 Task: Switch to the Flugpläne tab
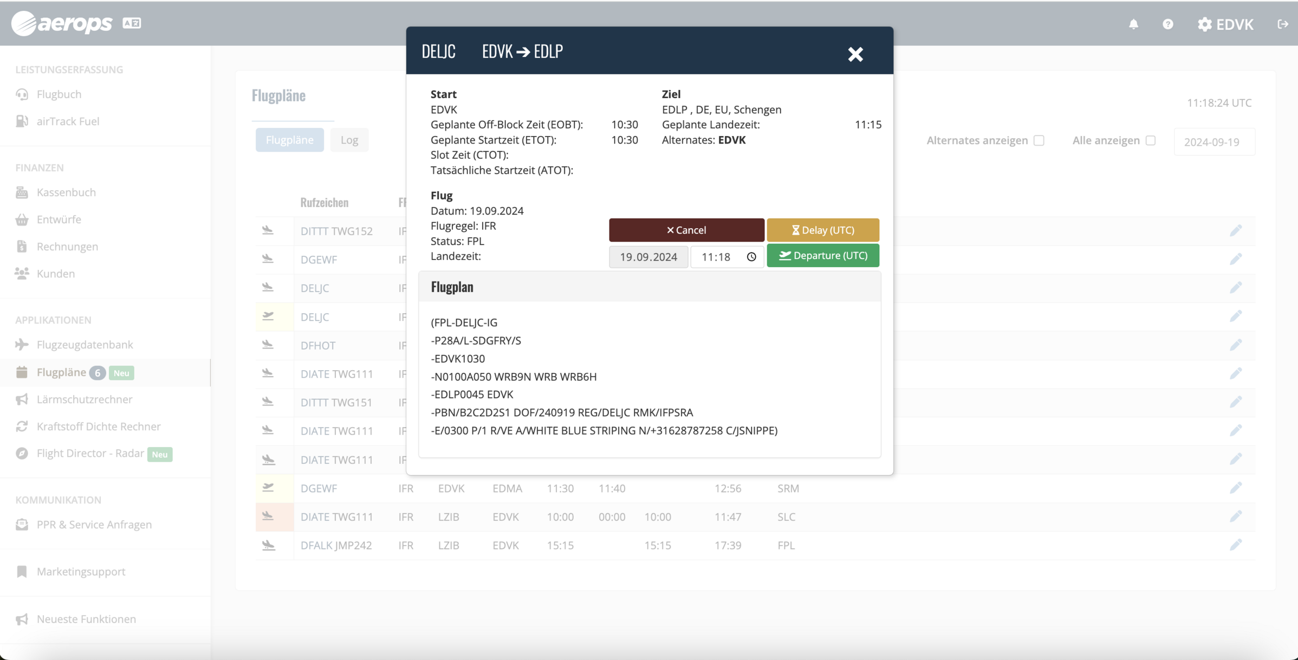click(289, 140)
